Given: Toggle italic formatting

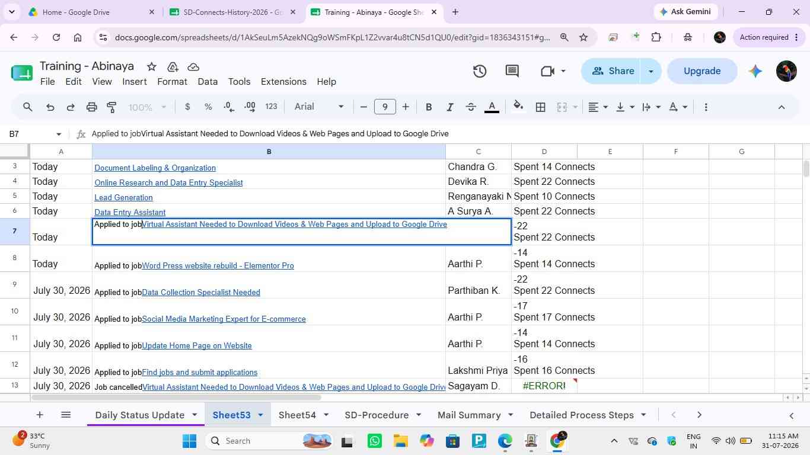Looking at the screenshot, I should pyautogui.click(x=449, y=107).
